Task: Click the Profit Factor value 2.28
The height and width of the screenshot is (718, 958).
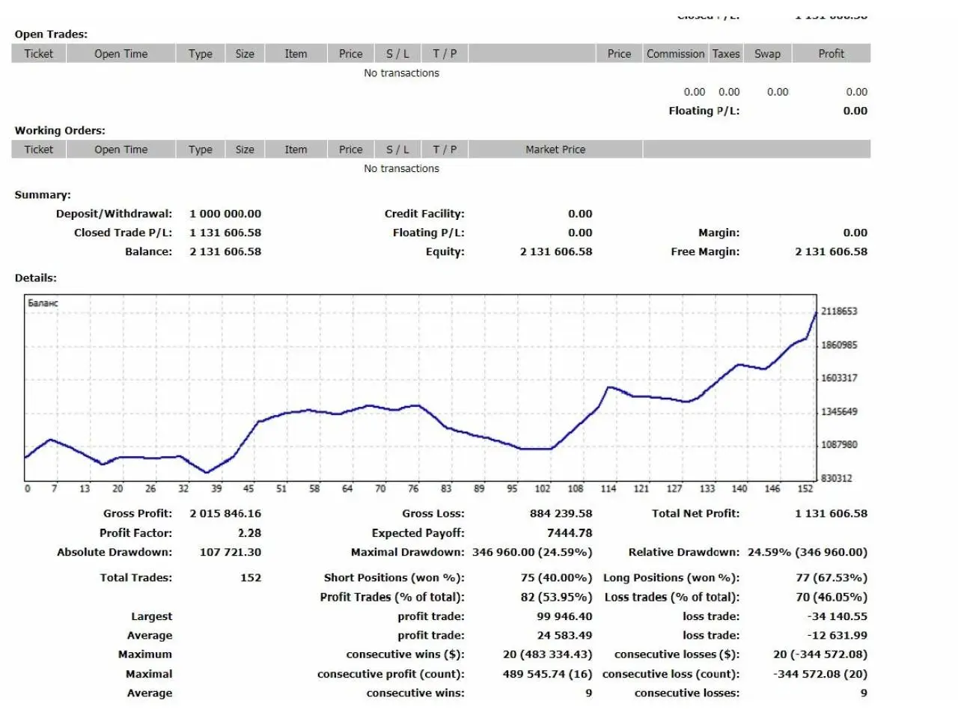Action: [249, 533]
